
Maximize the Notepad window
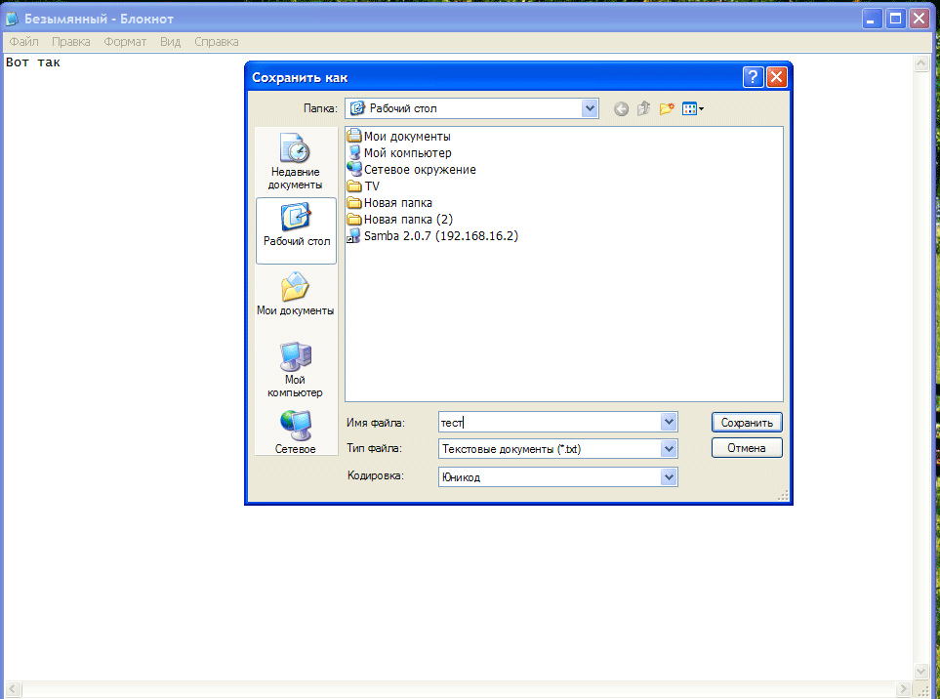coord(896,19)
